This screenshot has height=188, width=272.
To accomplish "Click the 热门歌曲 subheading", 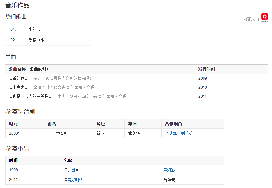I will pos(16,17).
